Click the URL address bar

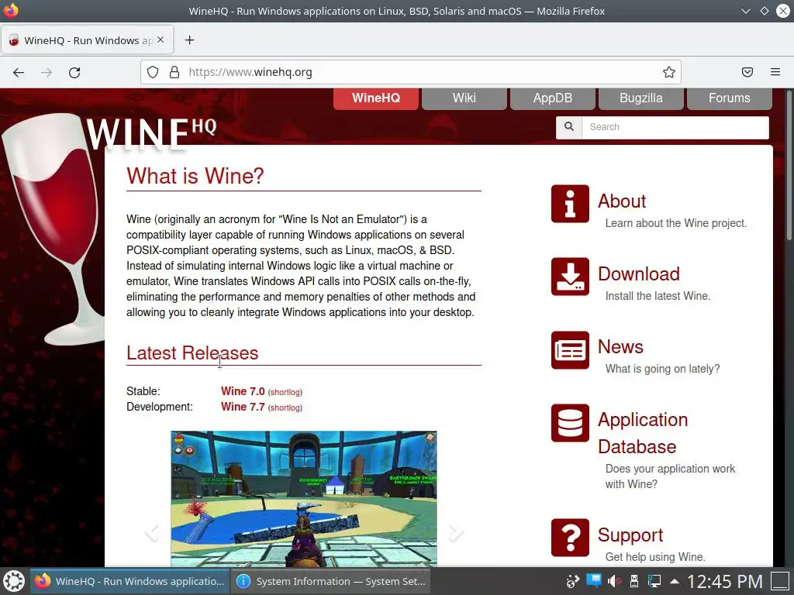point(410,72)
